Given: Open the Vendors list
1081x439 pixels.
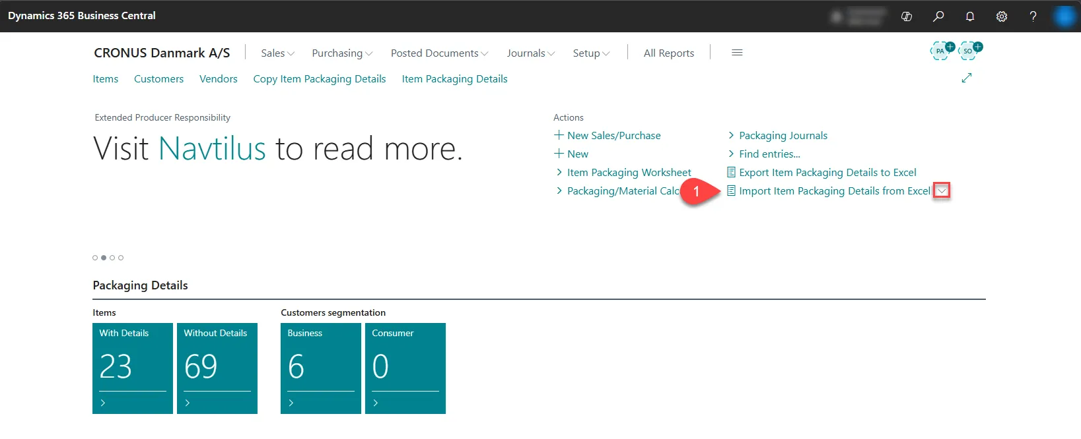Looking at the screenshot, I should (219, 78).
